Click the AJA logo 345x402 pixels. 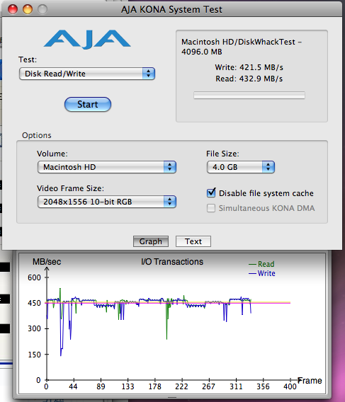pyautogui.click(x=87, y=39)
